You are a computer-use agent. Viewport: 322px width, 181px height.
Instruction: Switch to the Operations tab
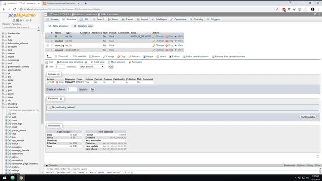click(178, 19)
